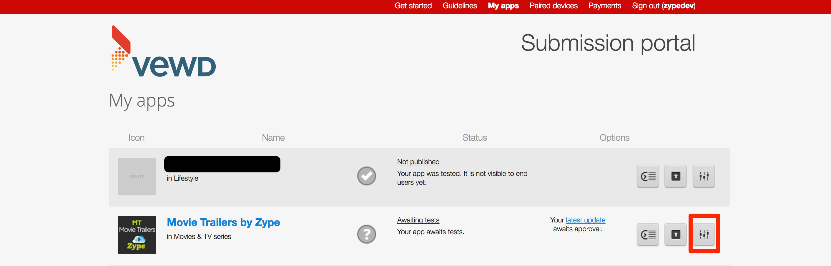Screen dimensions: 831x266
Task: Open details list icon for Movie Trailers app
Action: click(x=648, y=235)
